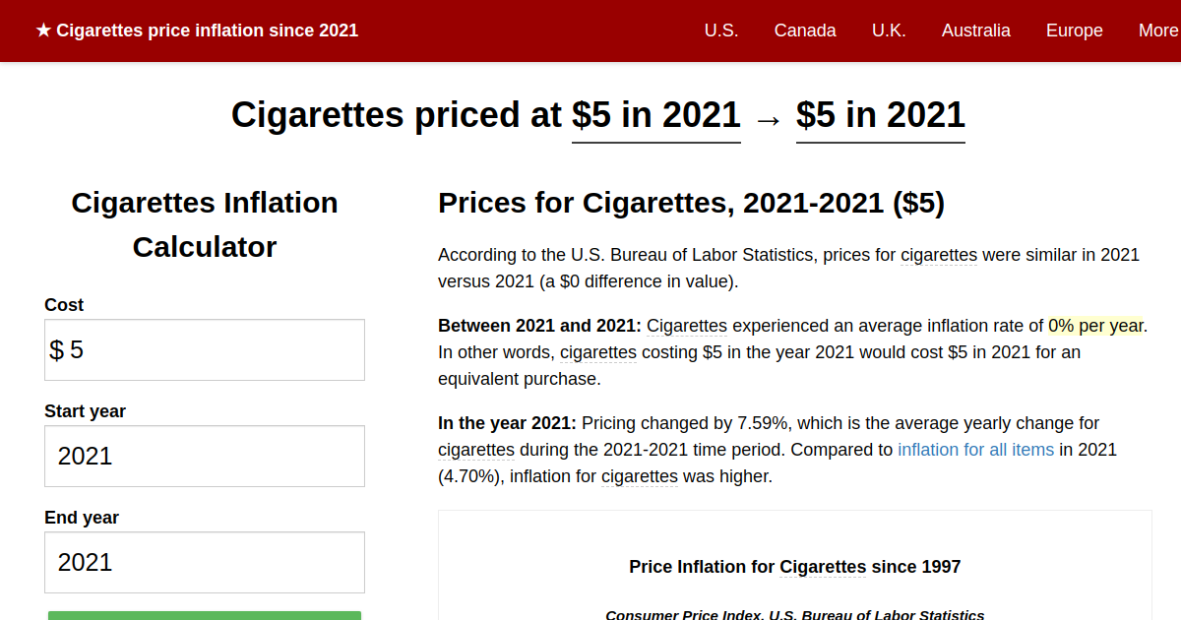Screen dimensions: 1181x620
Task: Click the 'Cigarettes' link in the bold sentence
Action: (687, 326)
